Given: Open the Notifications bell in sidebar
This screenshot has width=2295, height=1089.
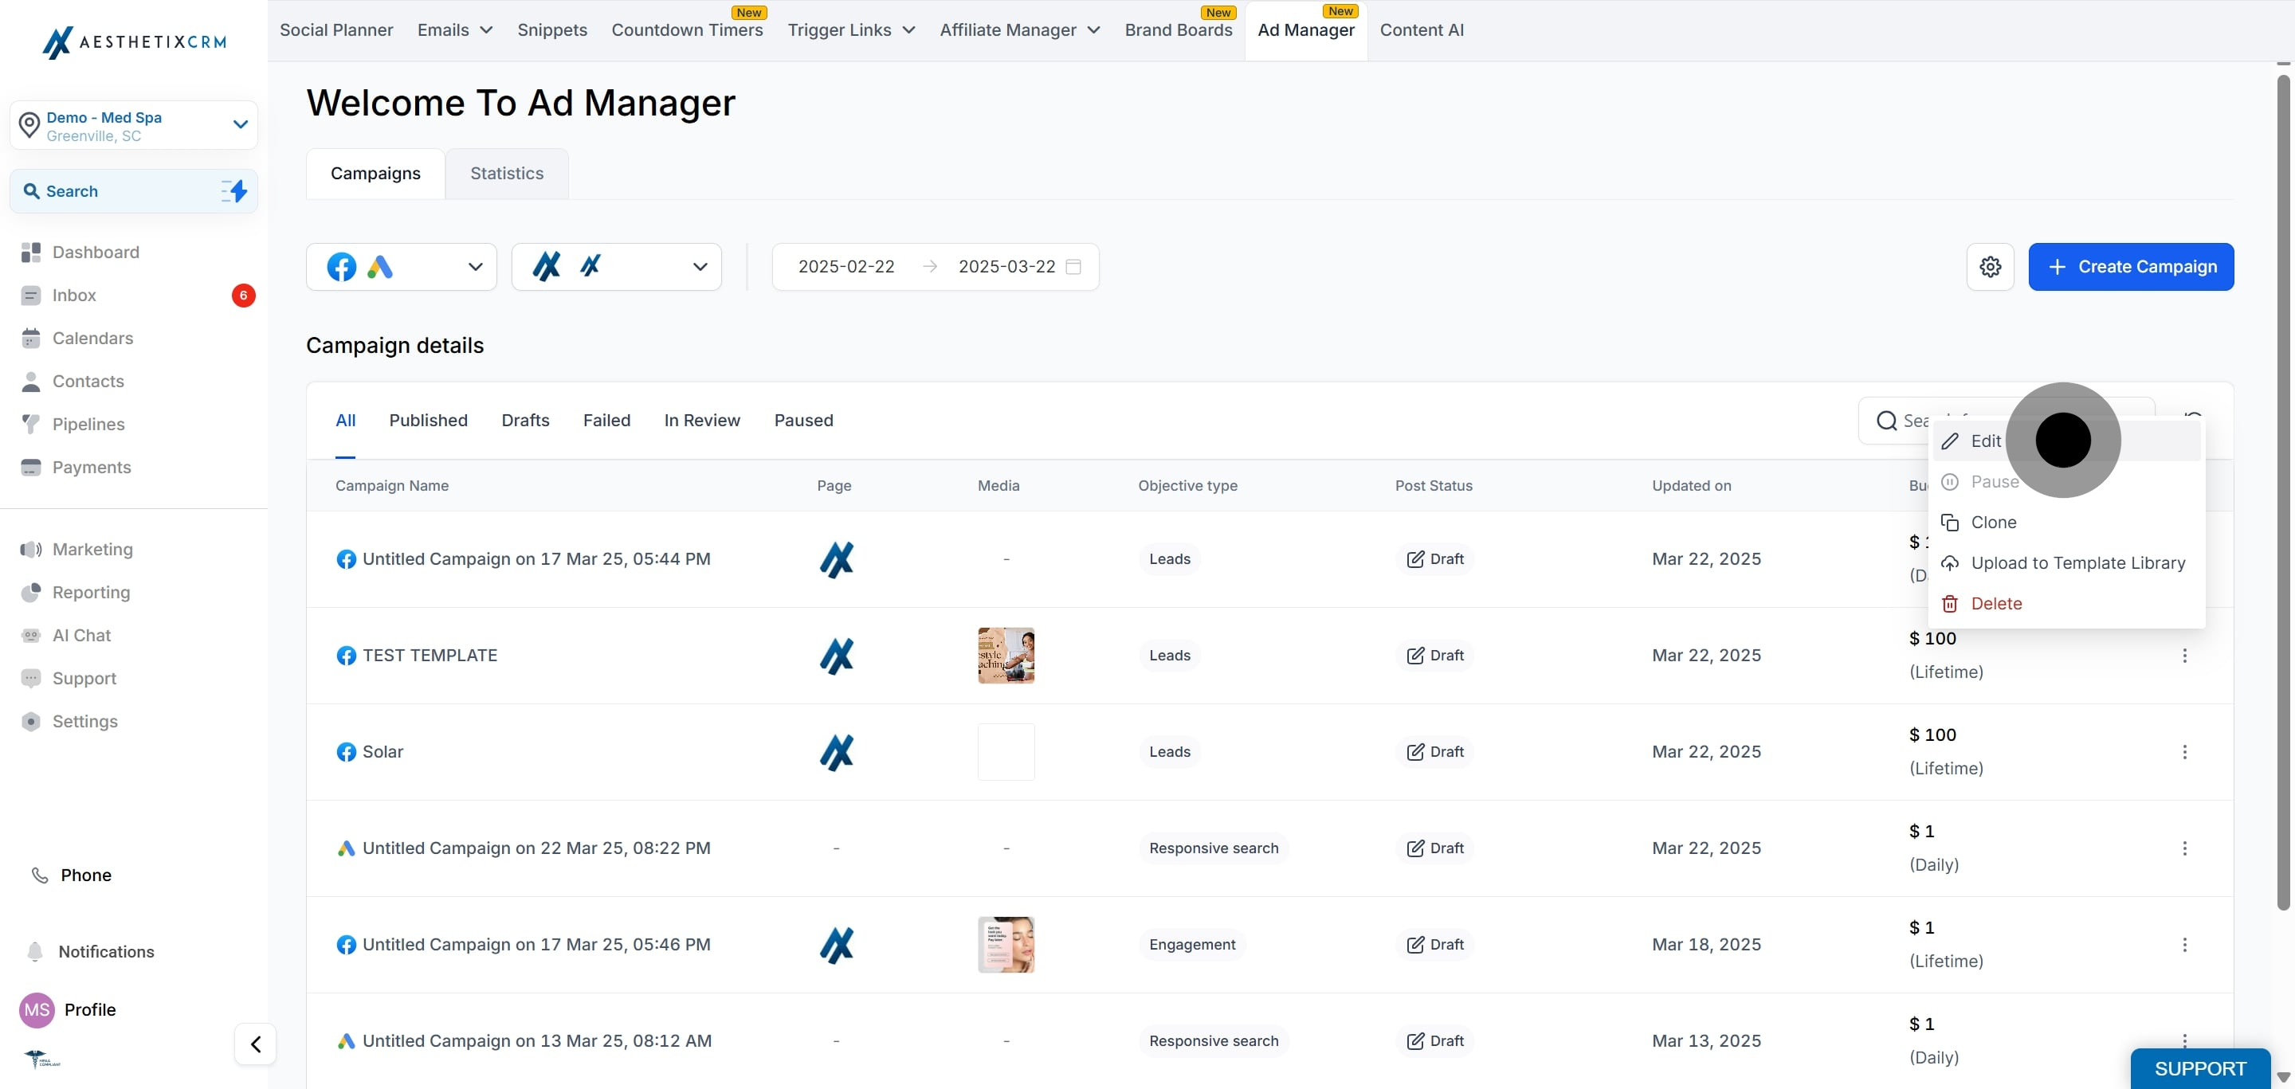Looking at the screenshot, I should [35, 951].
